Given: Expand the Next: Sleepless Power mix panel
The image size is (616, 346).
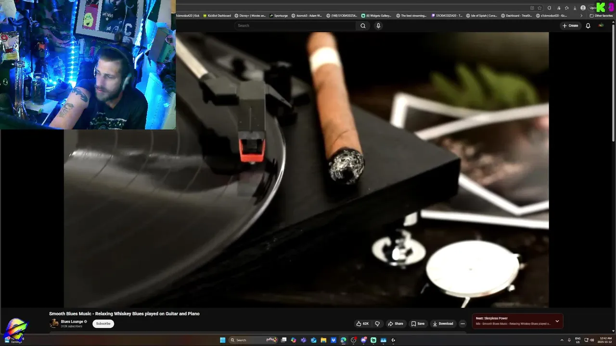Looking at the screenshot, I should click(557, 321).
